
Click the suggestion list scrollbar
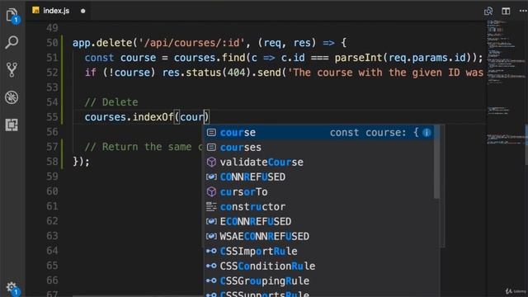tap(436, 162)
